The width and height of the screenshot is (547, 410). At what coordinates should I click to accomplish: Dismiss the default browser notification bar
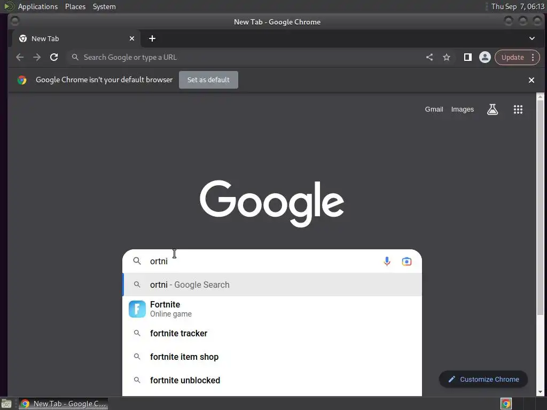point(532,80)
